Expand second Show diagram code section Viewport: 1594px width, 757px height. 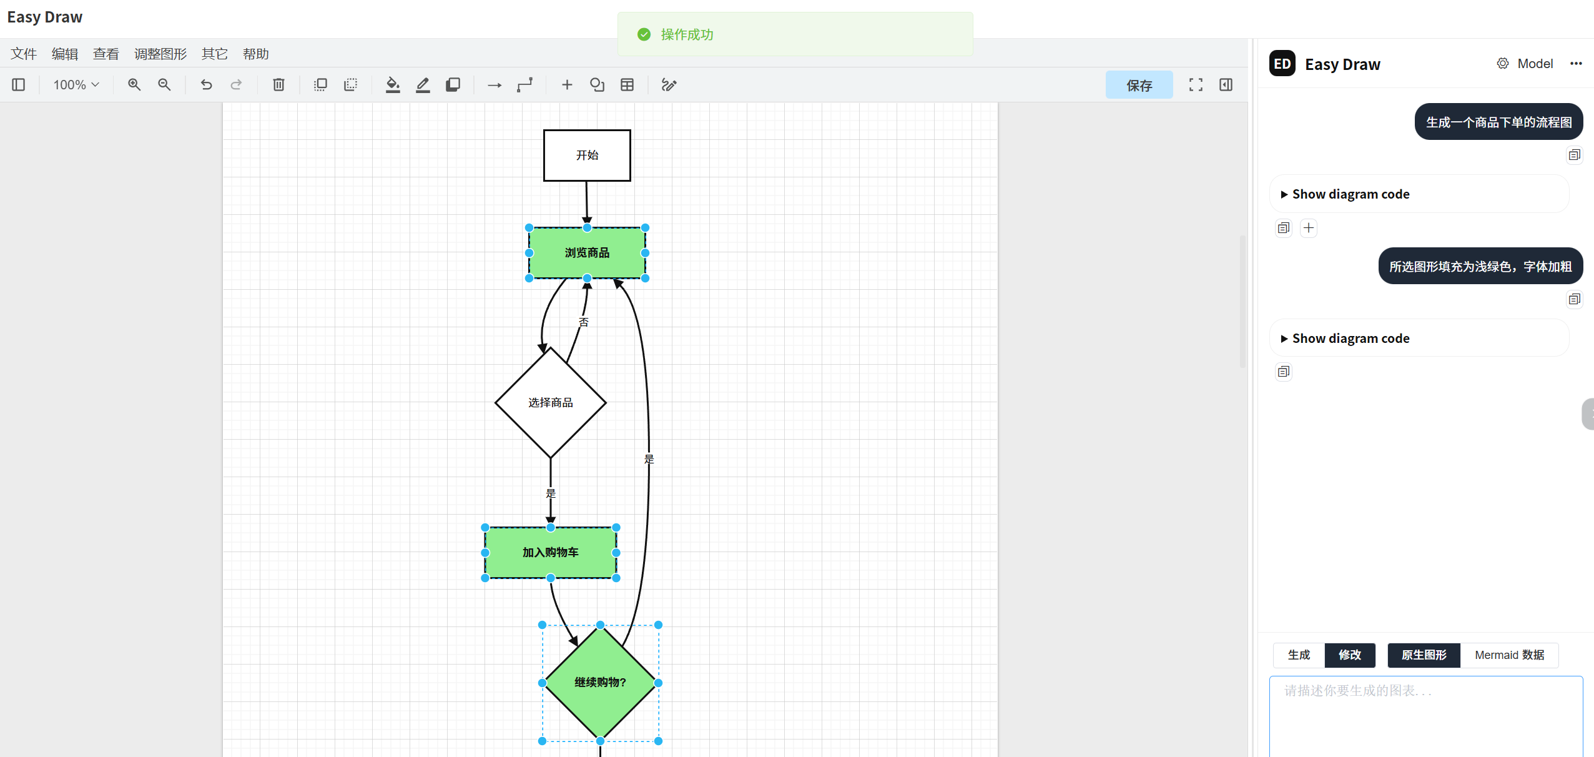point(1350,339)
